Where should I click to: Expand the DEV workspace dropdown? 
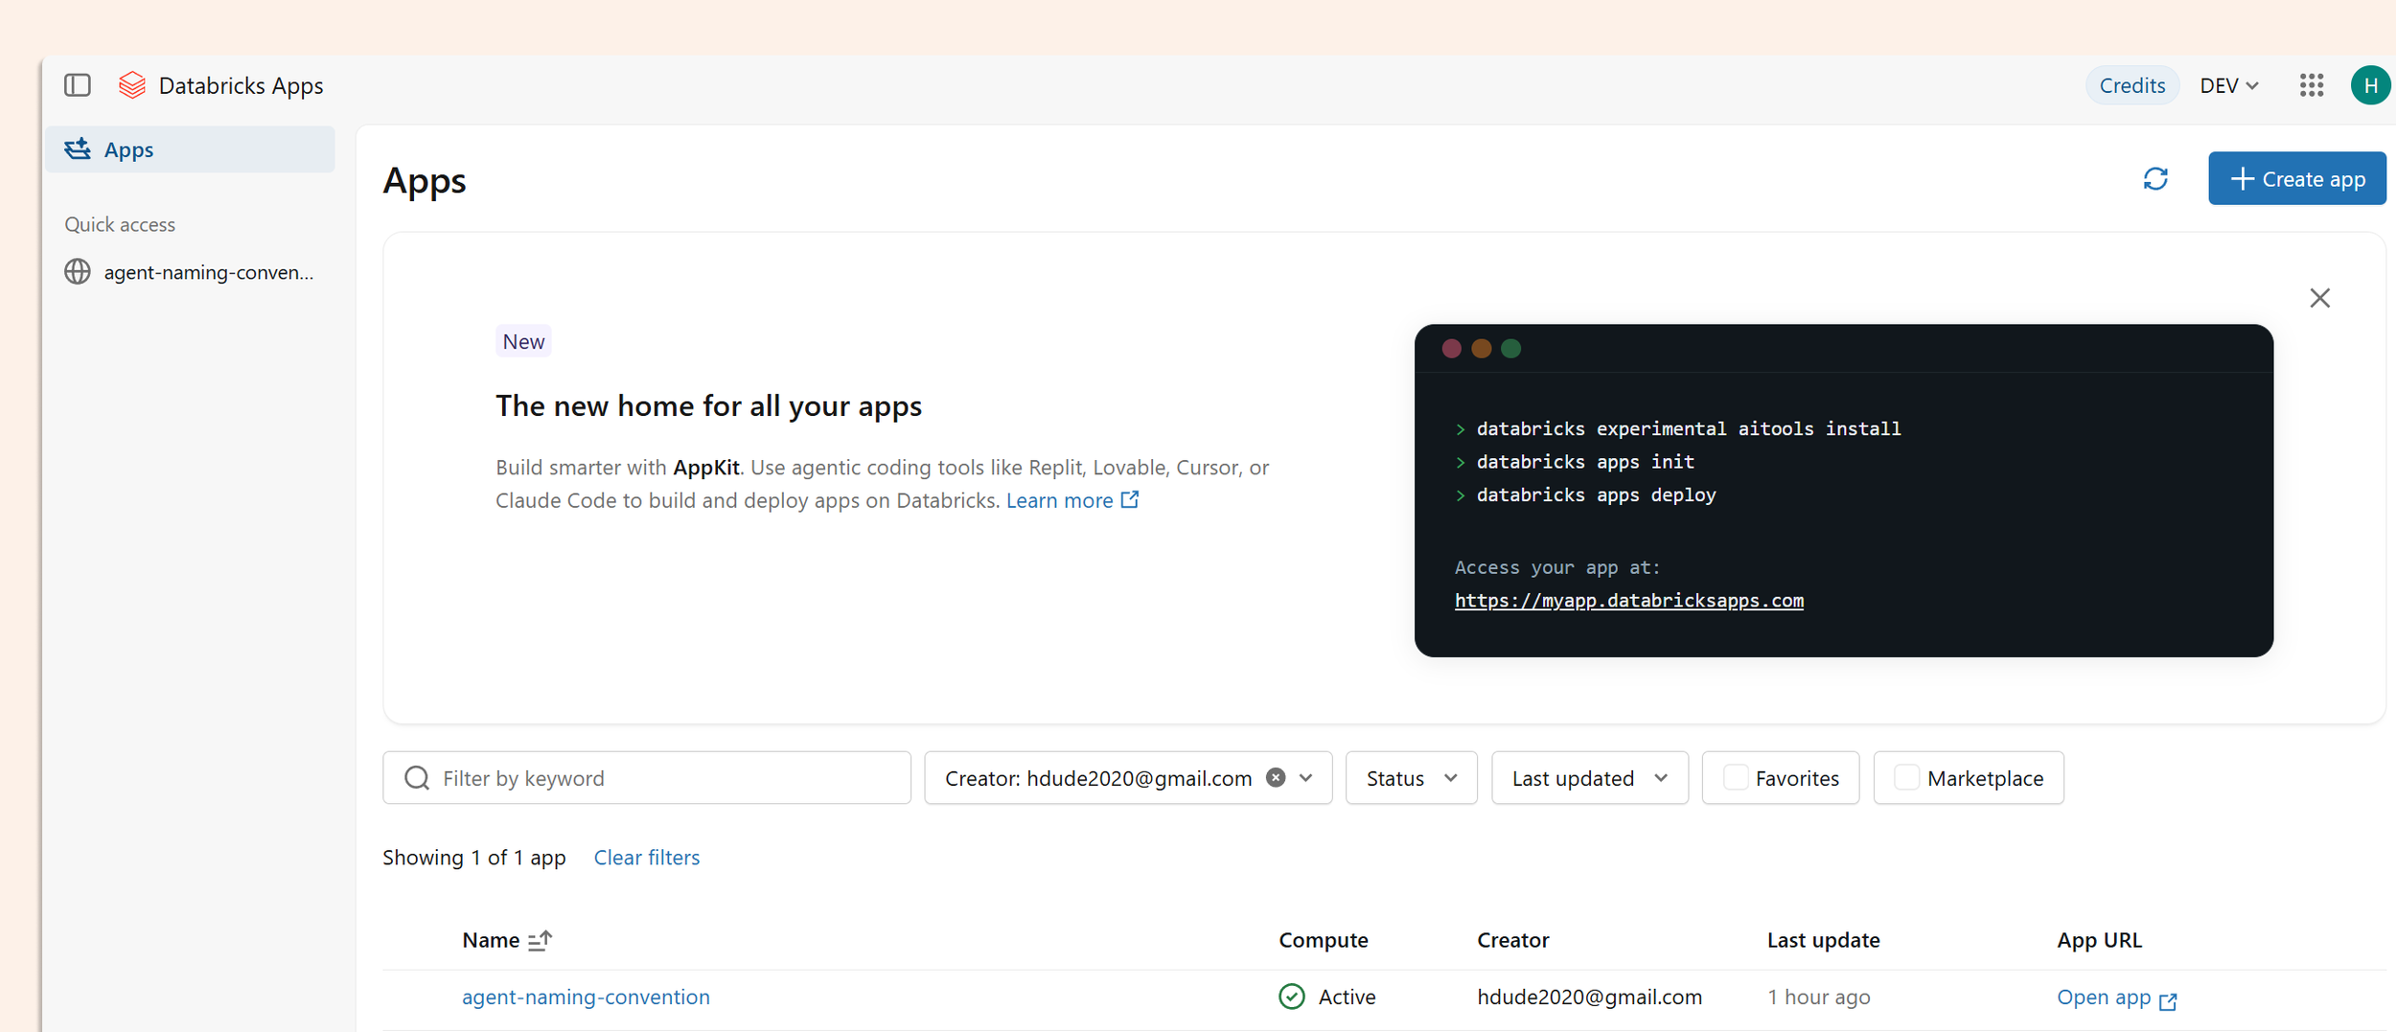click(2229, 85)
